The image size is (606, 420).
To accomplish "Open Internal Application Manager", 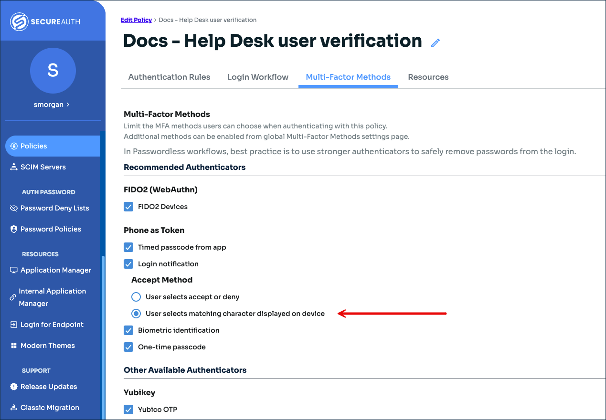I will (53, 297).
